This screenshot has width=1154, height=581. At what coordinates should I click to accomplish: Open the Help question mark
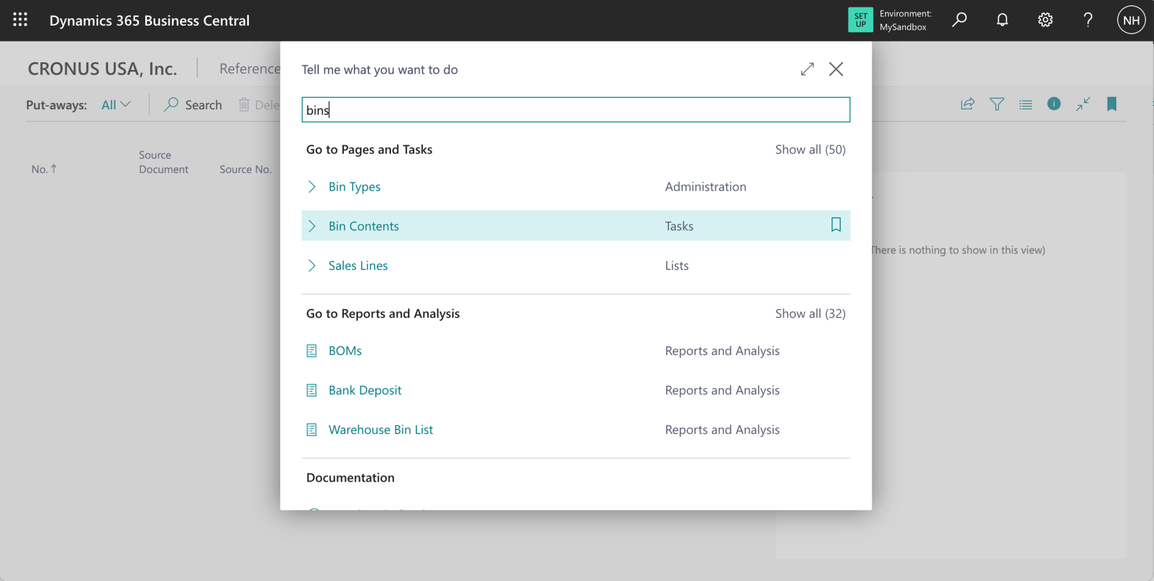(1087, 20)
